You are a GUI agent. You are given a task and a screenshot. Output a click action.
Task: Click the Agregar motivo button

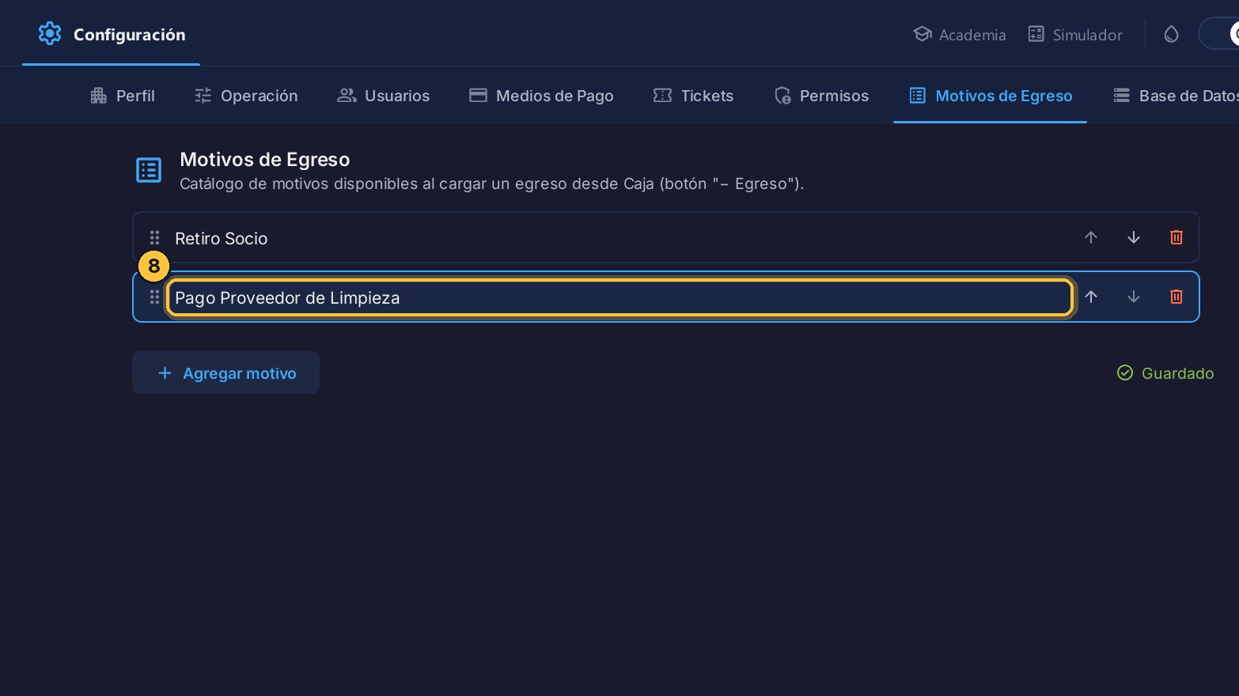(x=225, y=373)
